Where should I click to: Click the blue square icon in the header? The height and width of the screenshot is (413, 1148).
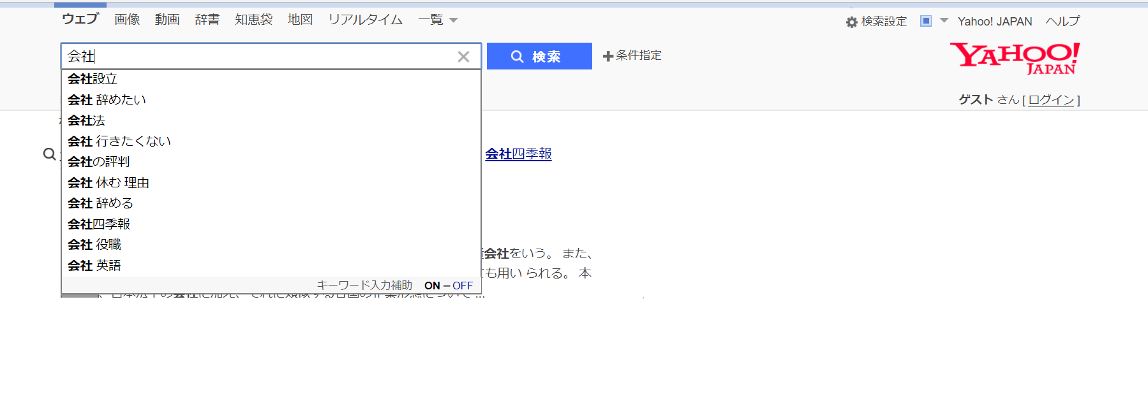(926, 21)
